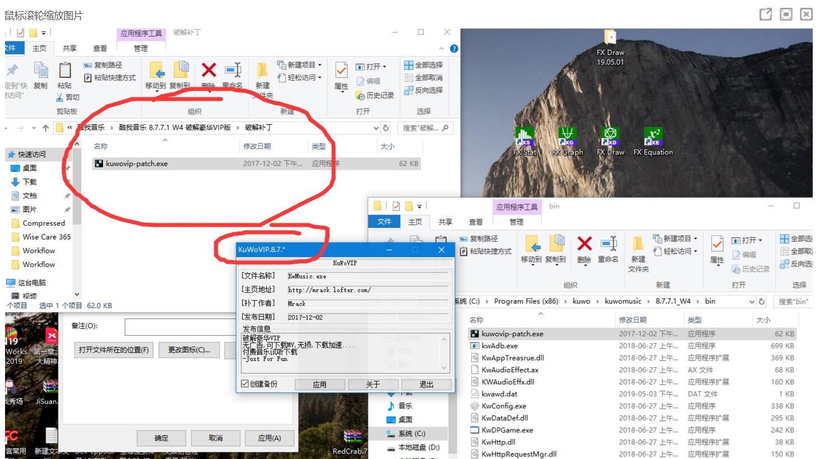
Task: Switch to 查看 tab in 破解补丁 window
Action: coord(100,49)
